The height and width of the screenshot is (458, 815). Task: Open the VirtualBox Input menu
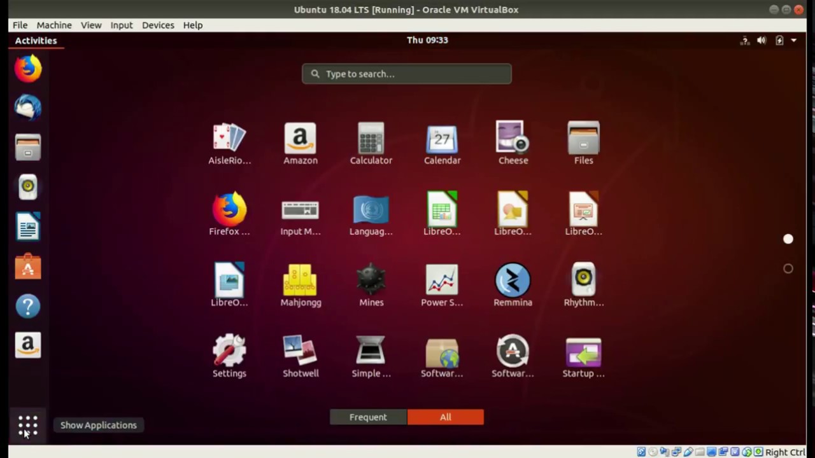pyautogui.click(x=122, y=25)
